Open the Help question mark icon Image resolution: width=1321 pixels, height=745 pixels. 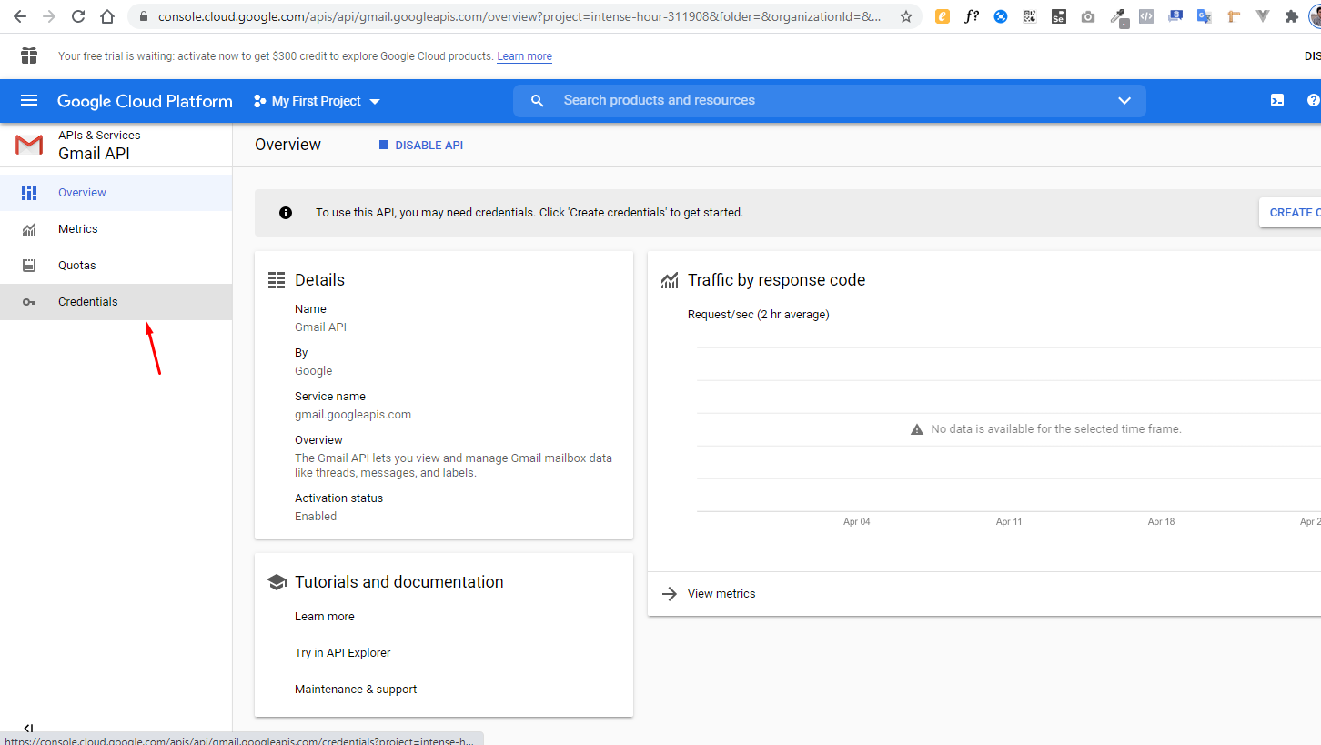1313,100
